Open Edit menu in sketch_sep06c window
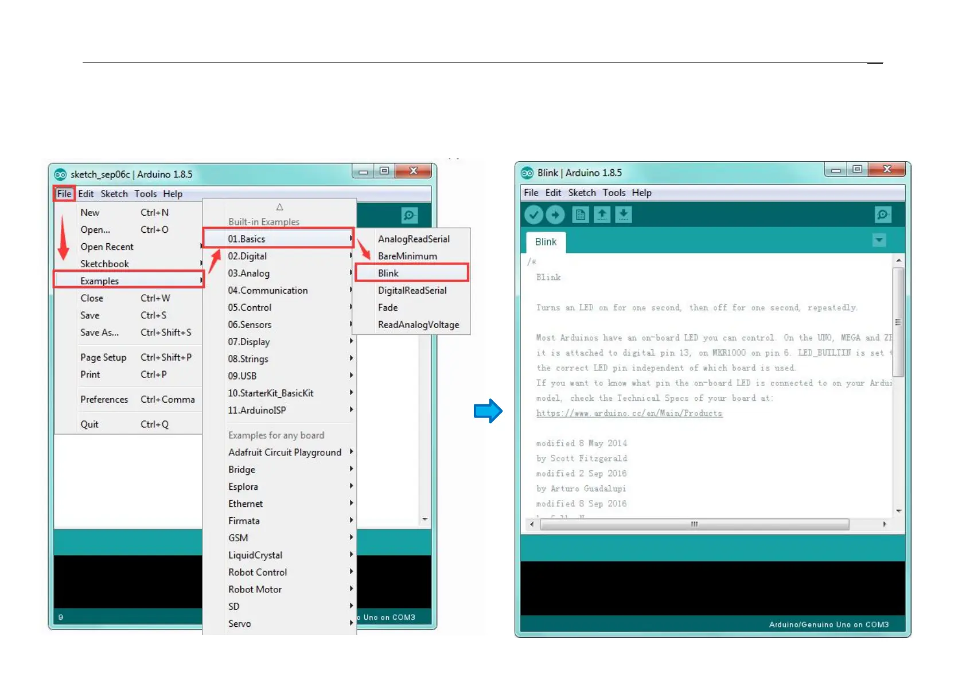The width and height of the screenshot is (966, 683). pyautogui.click(x=86, y=194)
